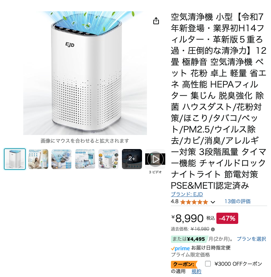271x277 pixels.
Task: Open the coupon 規約 terms link
Action: point(196,271)
